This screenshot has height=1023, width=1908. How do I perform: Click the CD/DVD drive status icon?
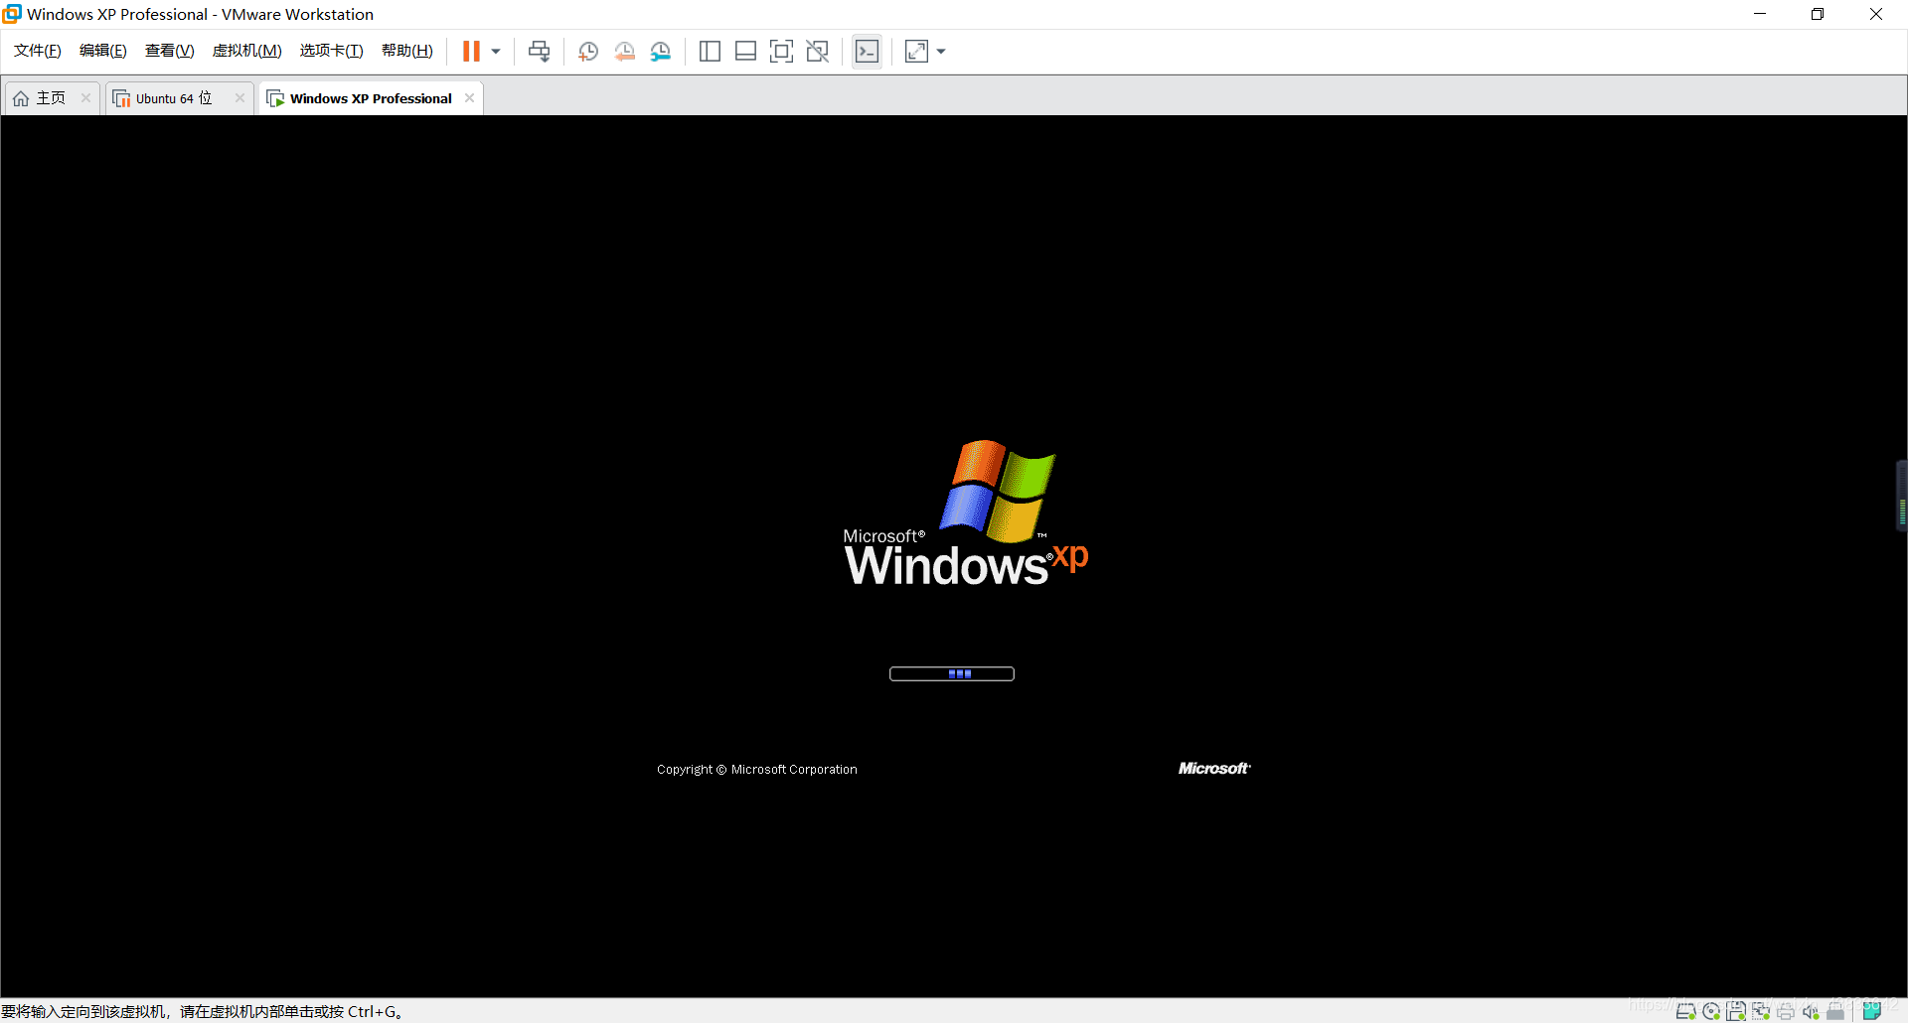[x=1711, y=1011]
